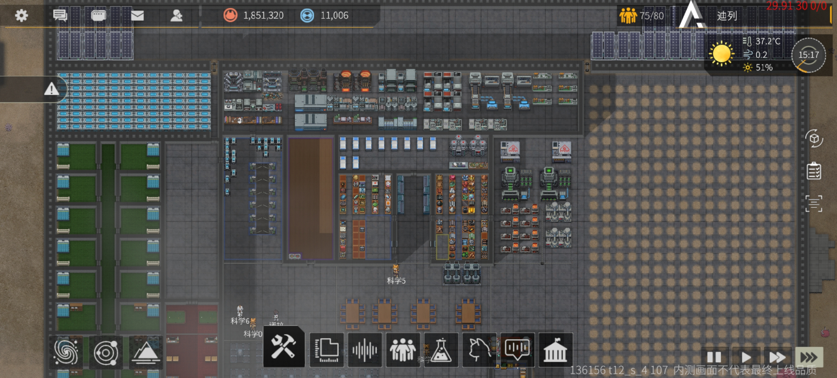Open the sound waveform panel
The image size is (837, 378).
365,350
